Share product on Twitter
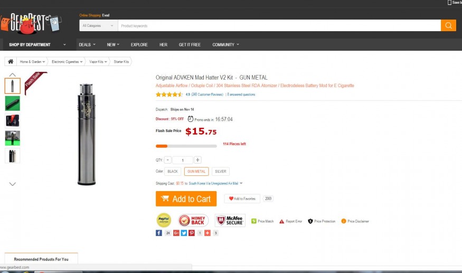 [x=184, y=233]
